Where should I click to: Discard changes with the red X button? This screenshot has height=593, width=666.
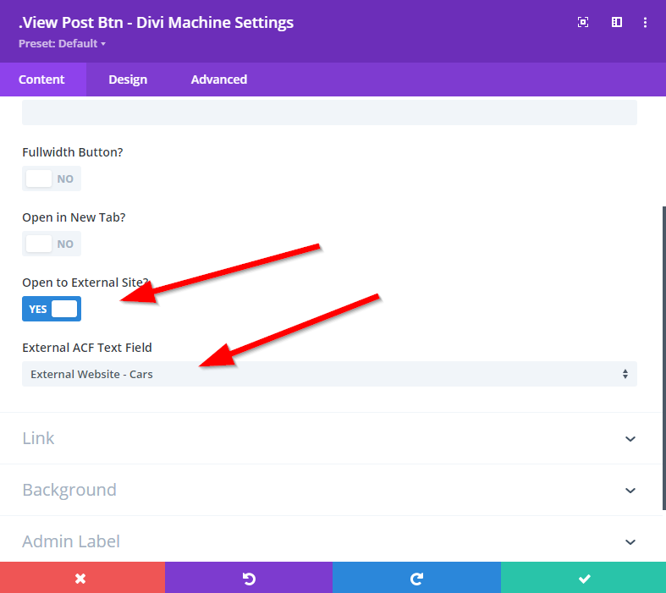tap(82, 578)
